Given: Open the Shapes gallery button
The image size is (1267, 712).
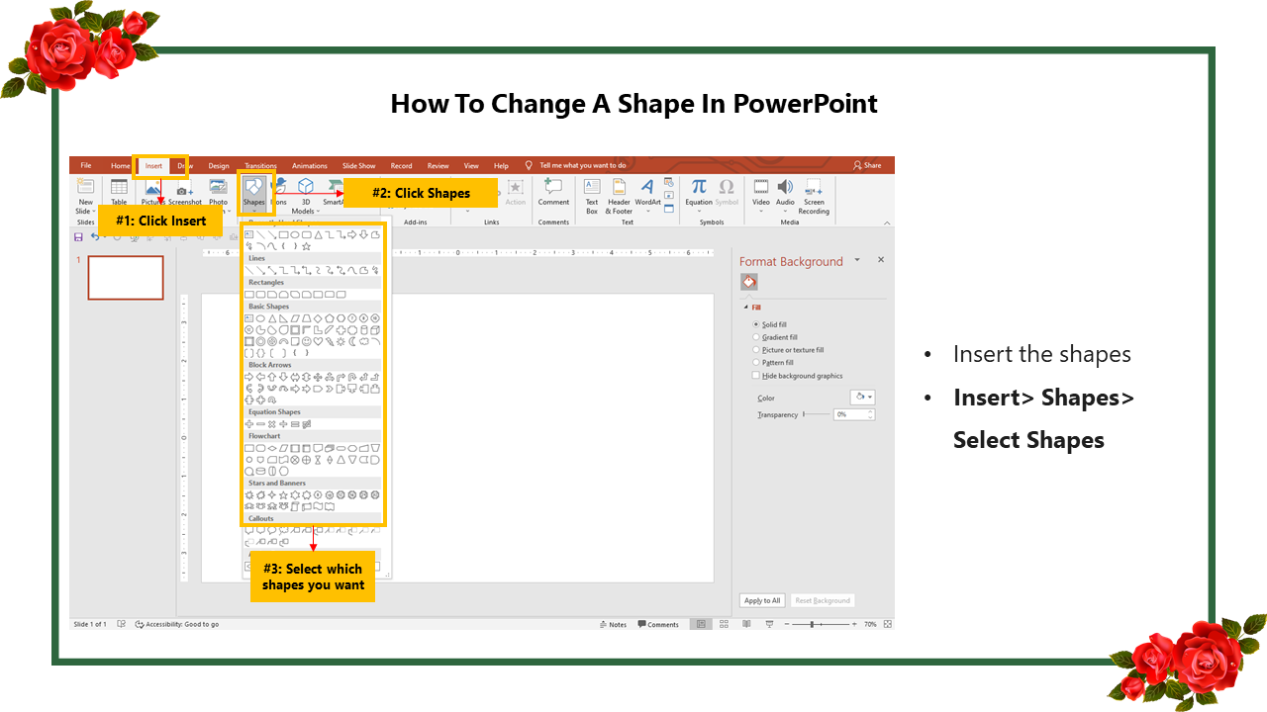Looking at the screenshot, I should pyautogui.click(x=255, y=192).
